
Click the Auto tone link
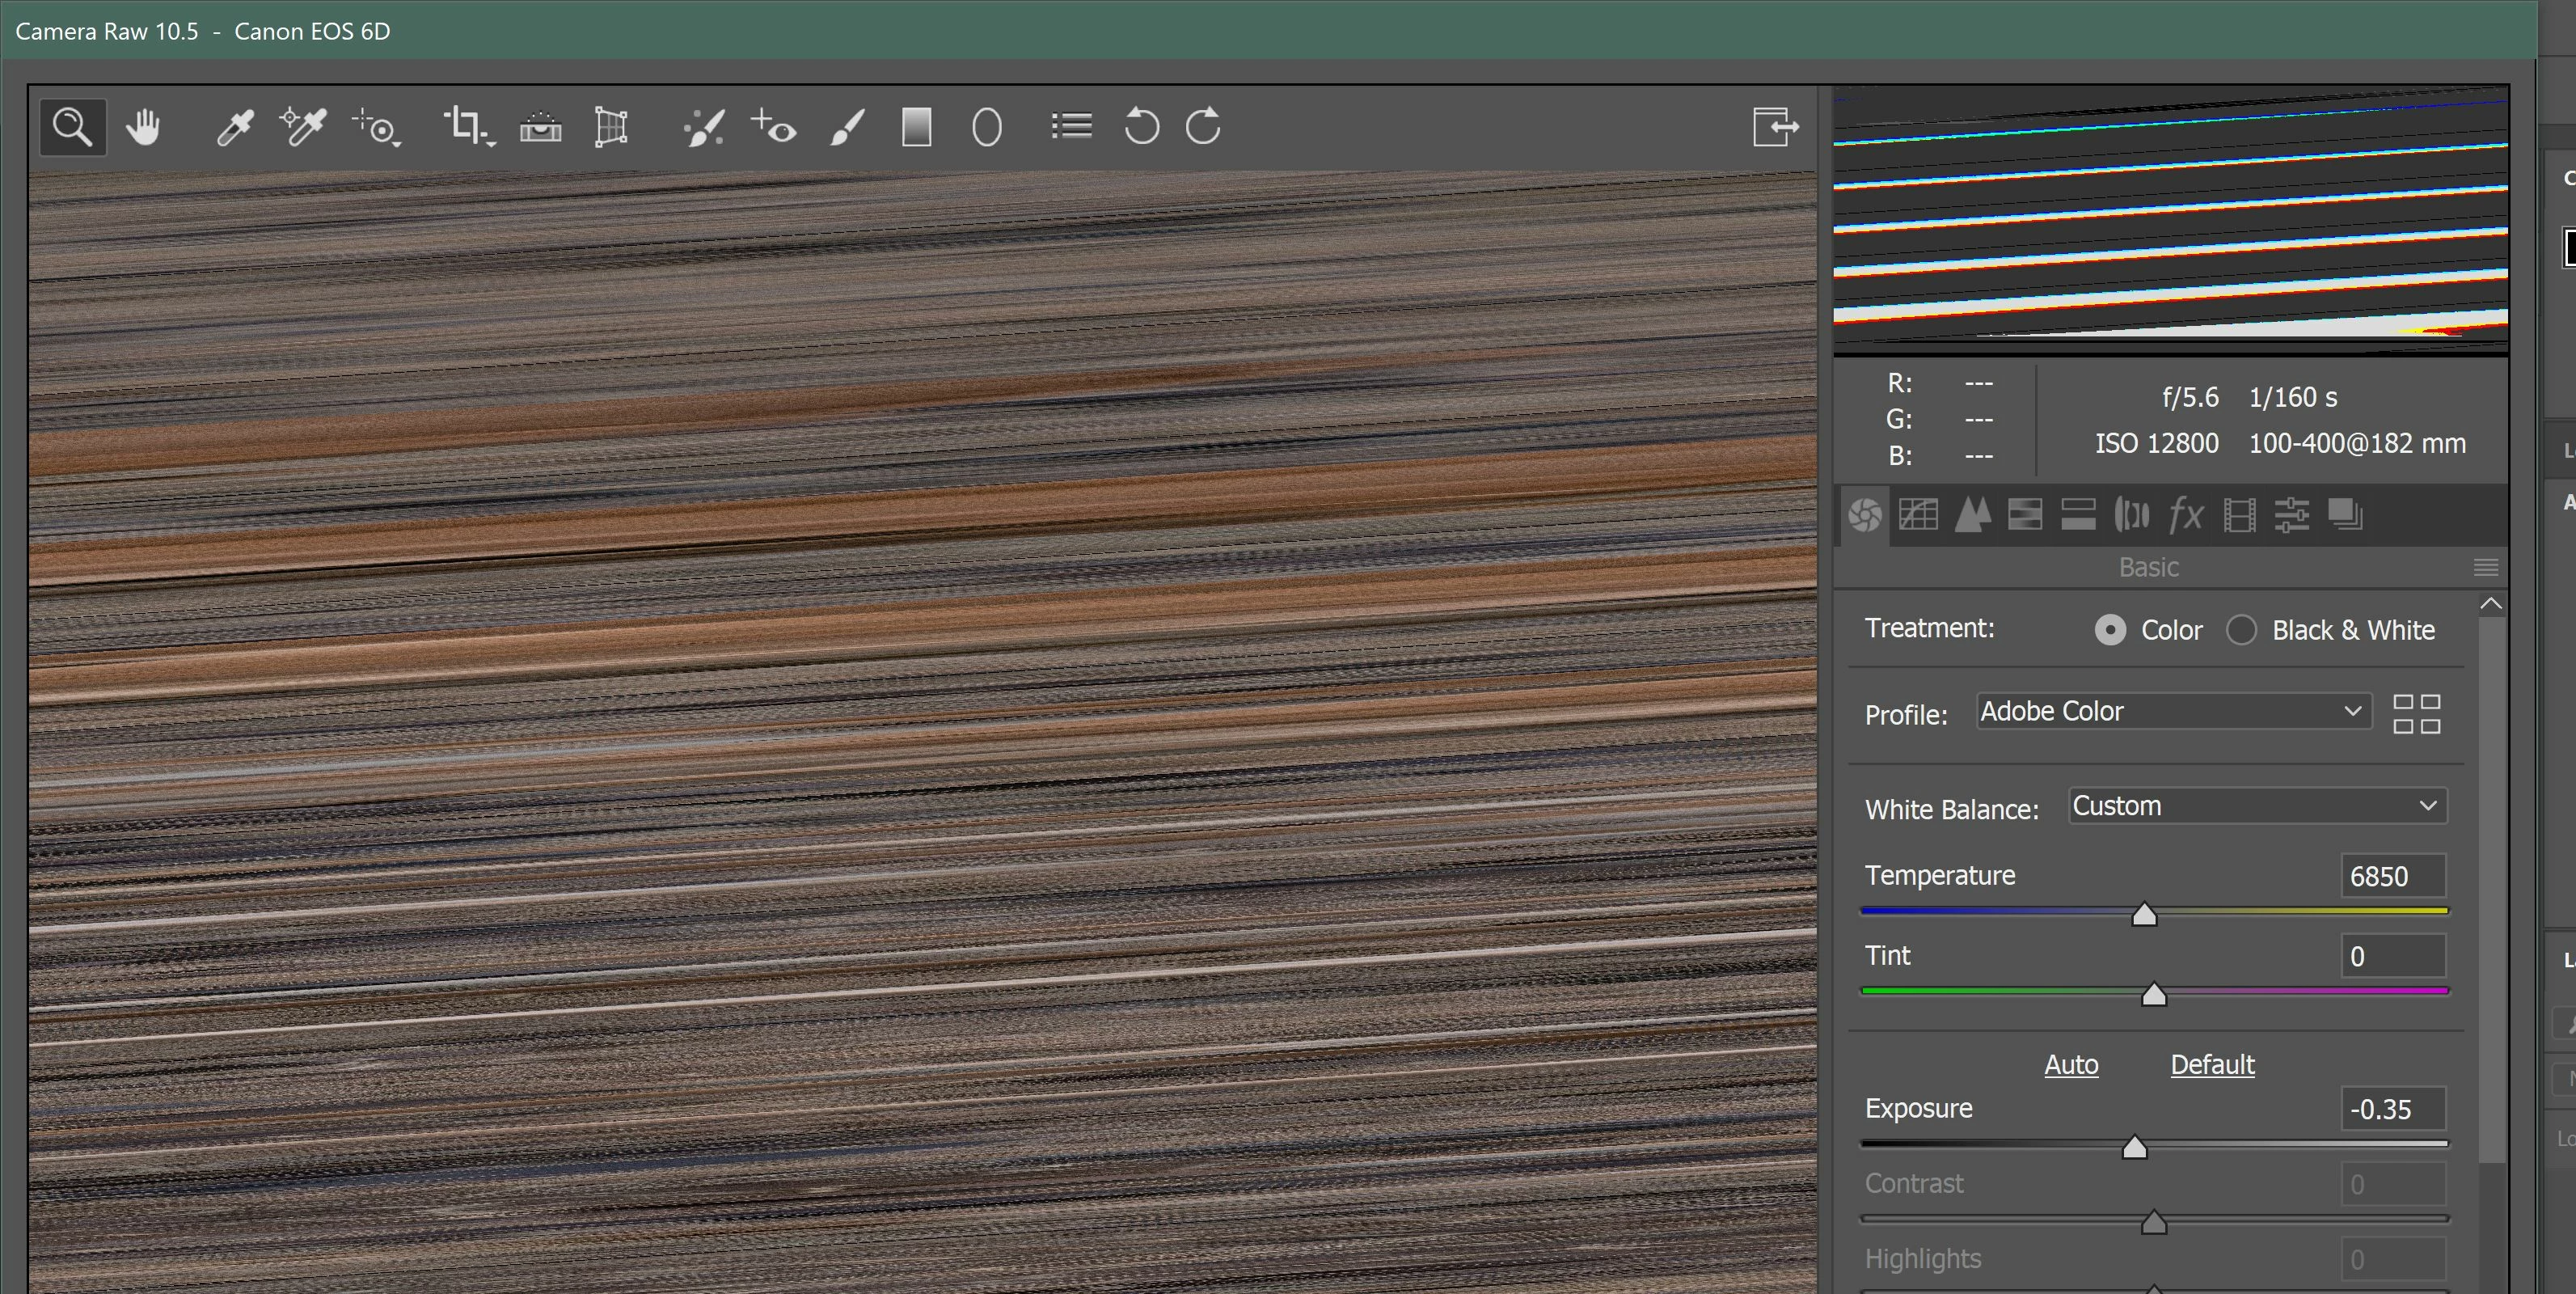[x=2071, y=1064]
